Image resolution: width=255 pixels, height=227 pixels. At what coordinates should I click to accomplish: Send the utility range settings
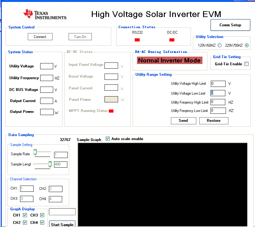[x=183, y=121]
